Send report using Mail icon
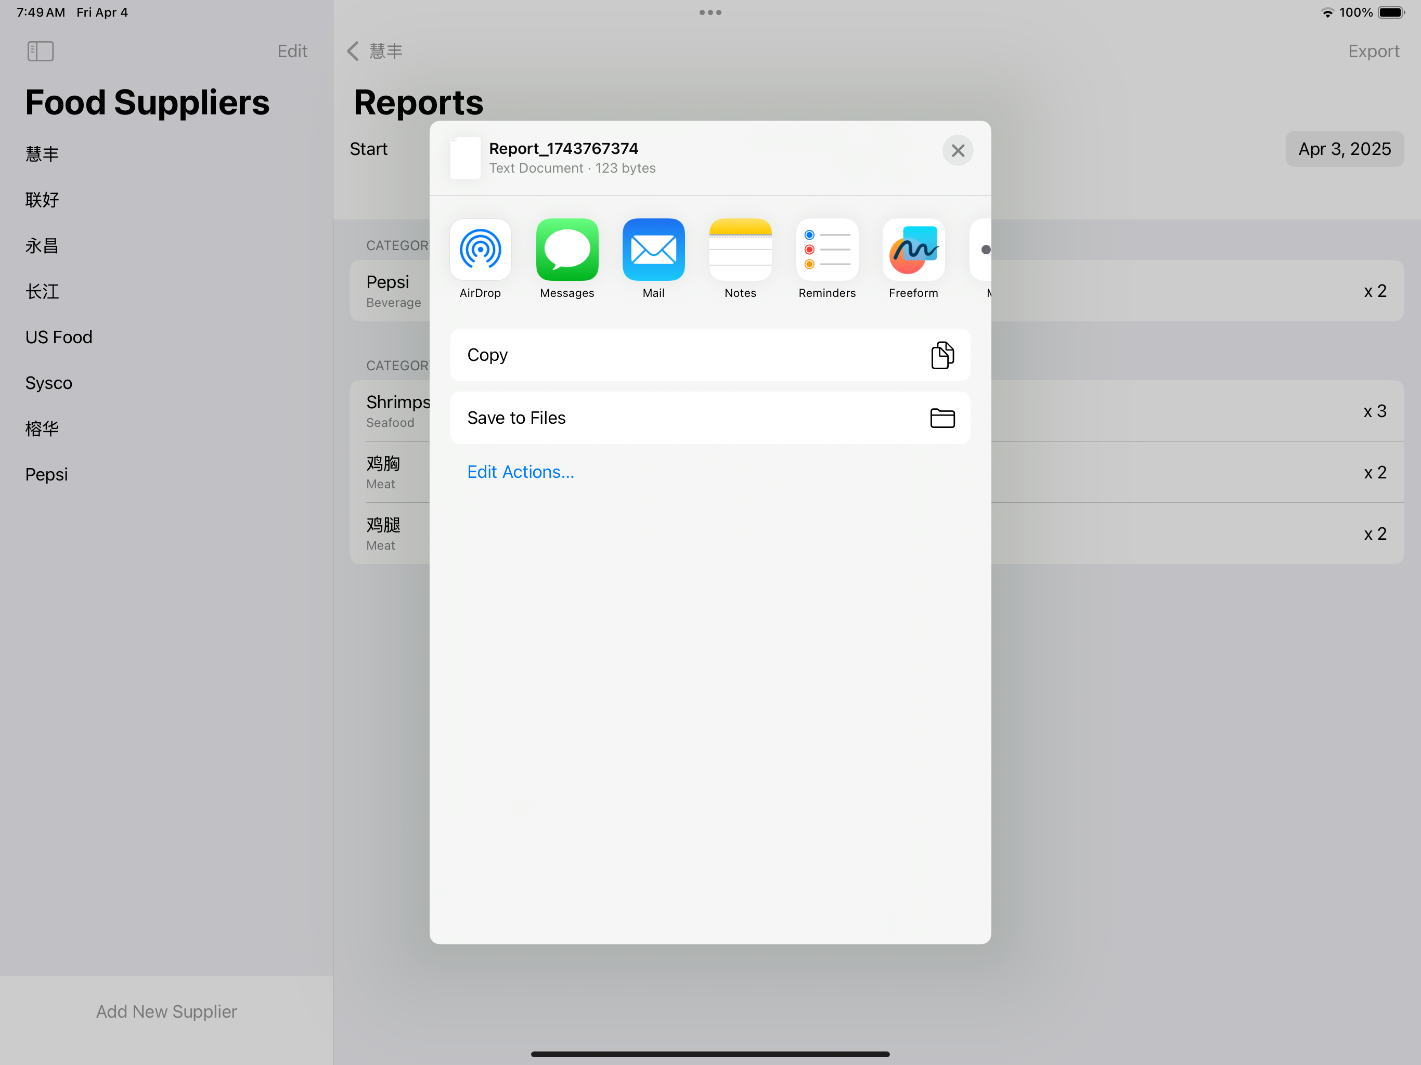The image size is (1421, 1065). click(653, 250)
